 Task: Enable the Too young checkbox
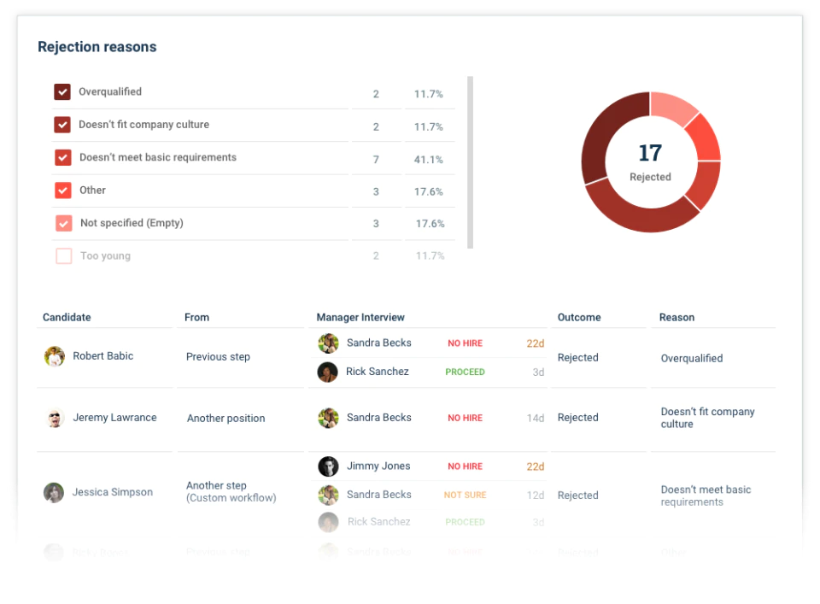coord(64,255)
